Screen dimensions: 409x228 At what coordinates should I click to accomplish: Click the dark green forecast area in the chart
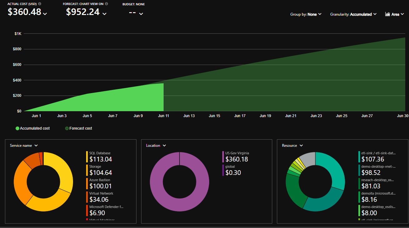tap(281, 91)
